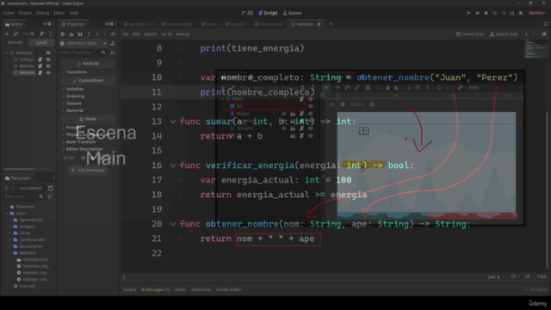Viewport: 551px width, 310px height.
Task: Load a resource in Inspector toolbar
Action: click(x=71, y=34)
